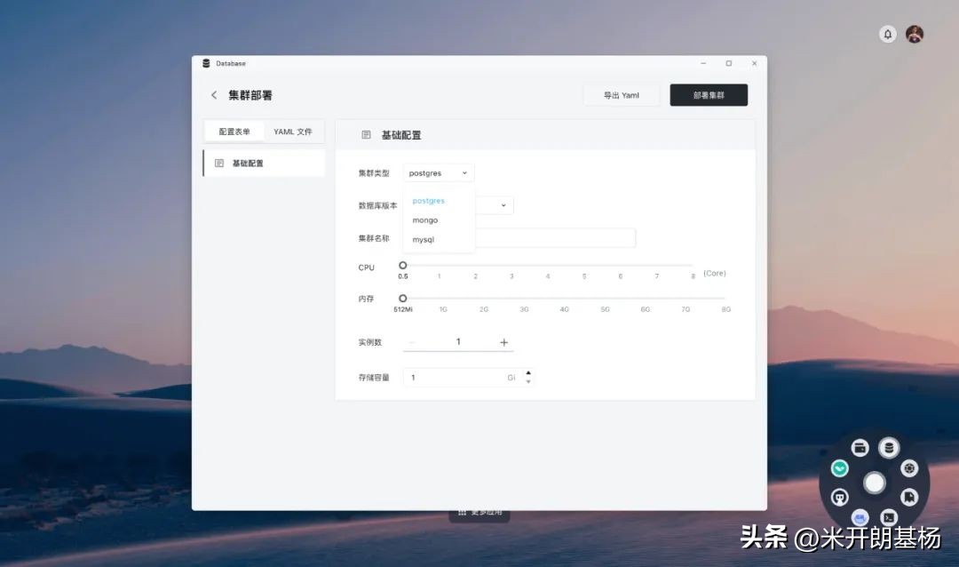Open the 集群类型 dropdown
This screenshot has height=567, width=959.
[438, 172]
